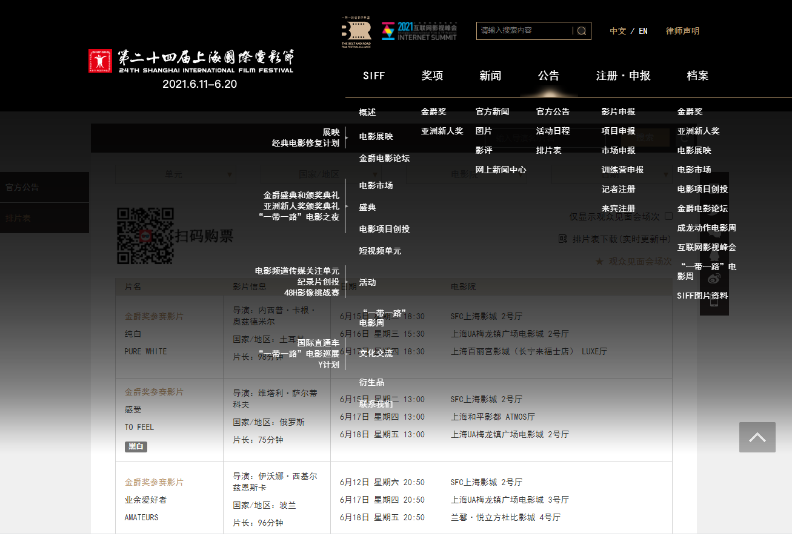Select 概述 under the SIFF menu
Image resolution: width=792 pixels, height=536 pixels.
367,112
